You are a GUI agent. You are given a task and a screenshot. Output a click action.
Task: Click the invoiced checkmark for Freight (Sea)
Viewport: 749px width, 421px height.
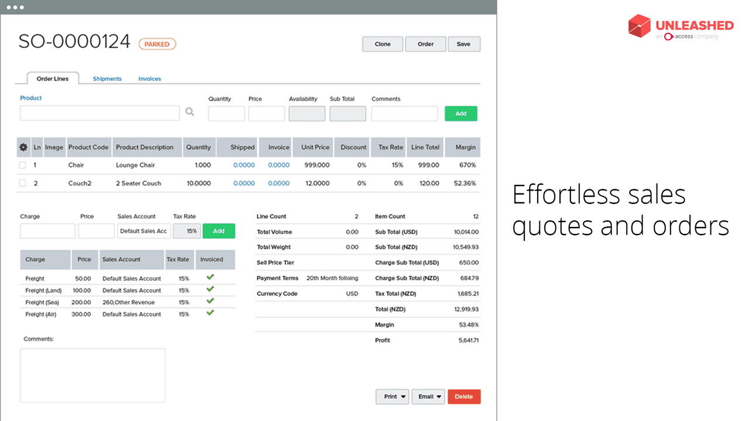pyautogui.click(x=210, y=301)
